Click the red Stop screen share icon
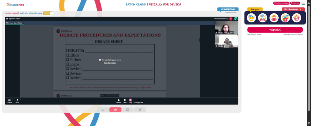This screenshot has width=311, height=126. (x=130, y=100)
